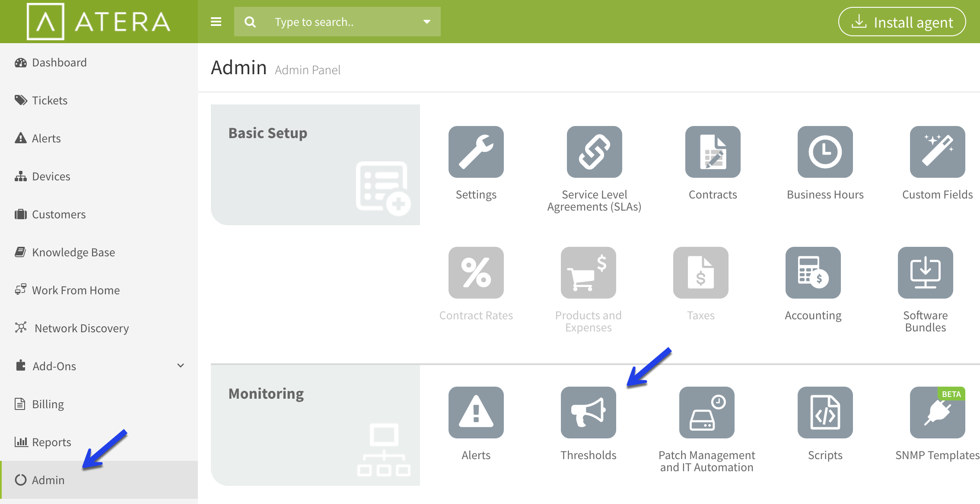Click the Business Hours label
Image resolution: width=980 pixels, height=504 pixels.
pos(825,195)
